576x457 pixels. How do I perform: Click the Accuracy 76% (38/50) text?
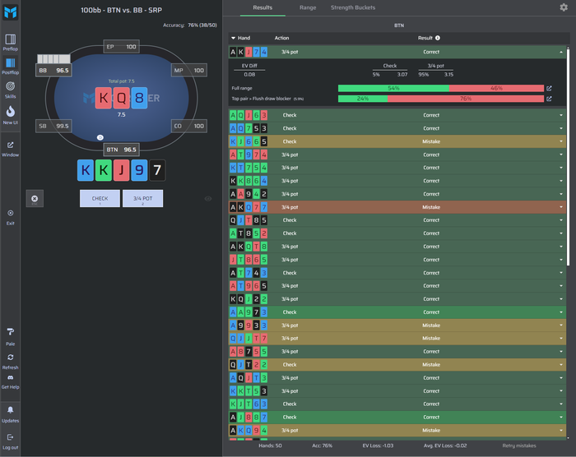point(190,25)
